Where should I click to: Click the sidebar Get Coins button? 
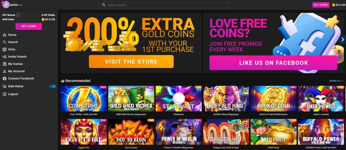29,26
